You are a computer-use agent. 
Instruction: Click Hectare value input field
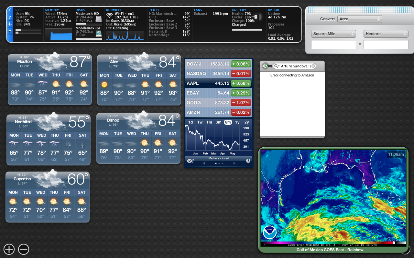pos(386,45)
